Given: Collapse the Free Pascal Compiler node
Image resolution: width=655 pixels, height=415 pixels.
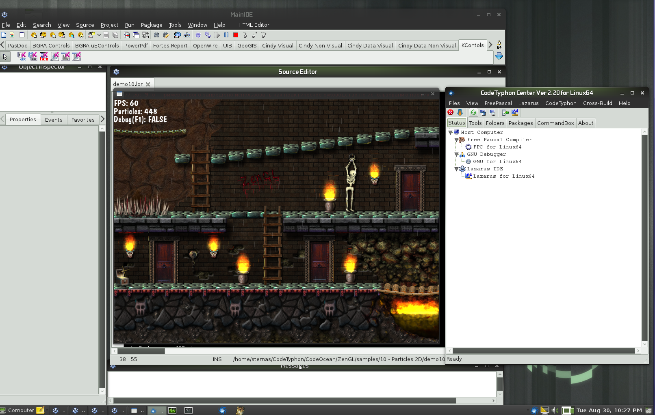Looking at the screenshot, I should pos(456,140).
